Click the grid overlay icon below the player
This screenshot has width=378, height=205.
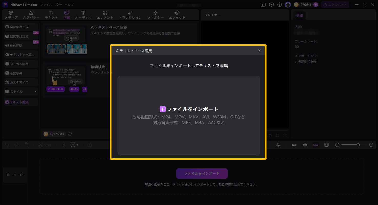(x=277, y=135)
